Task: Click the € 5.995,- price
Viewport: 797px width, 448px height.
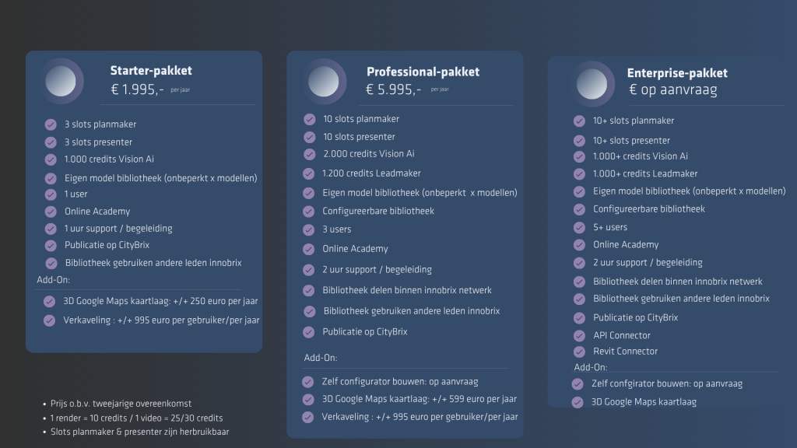Action: pyautogui.click(x=393, y=90)
